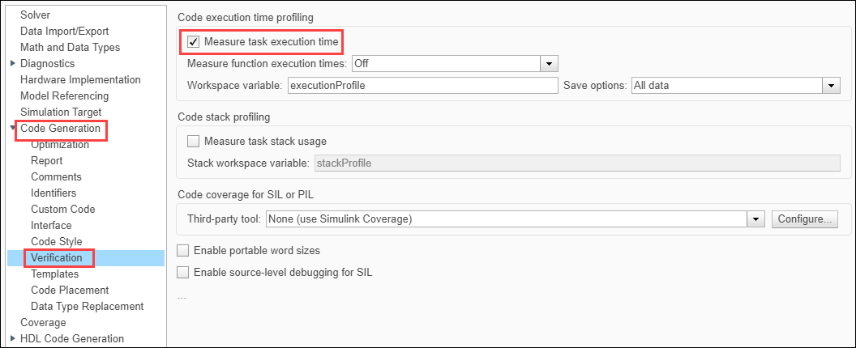
Task: Collapse the Code Generation tree node
Action: (x=12, y=128)
